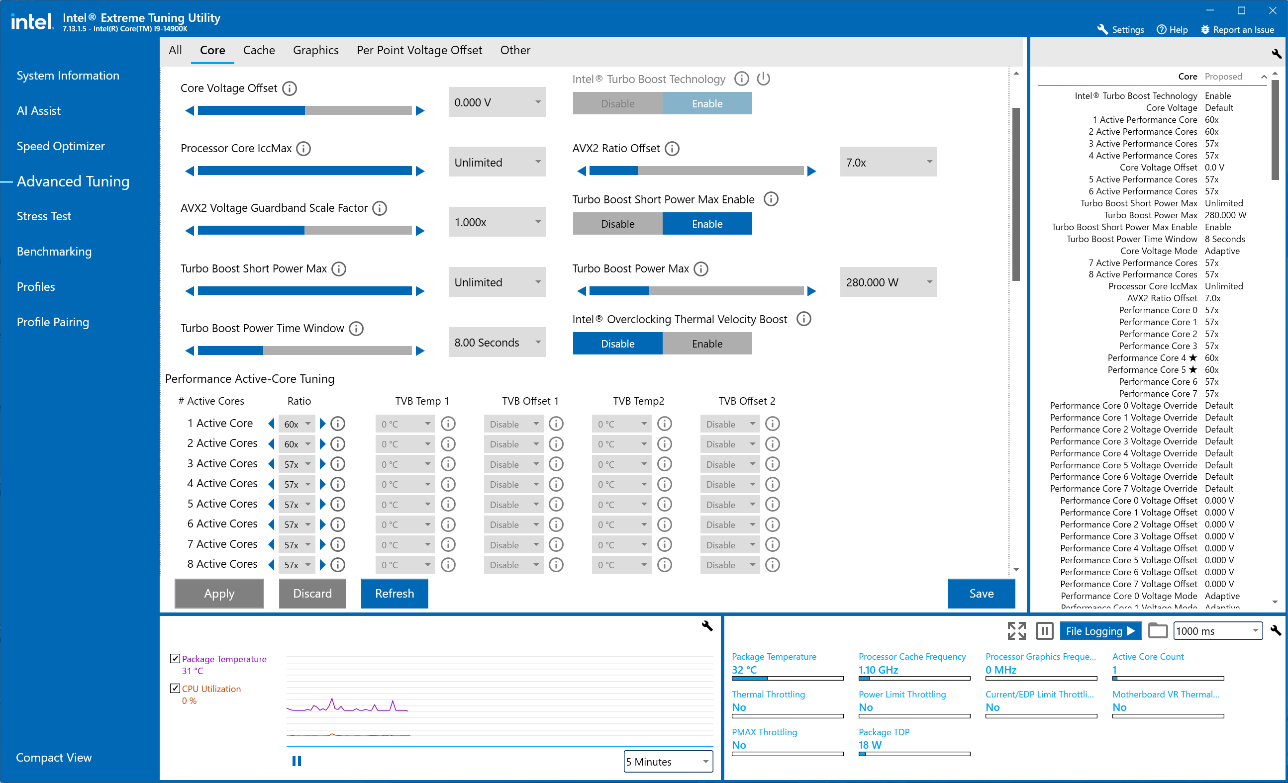Pause monitoring with the pause icon
1288x783 pixels.
(1044, 630)
